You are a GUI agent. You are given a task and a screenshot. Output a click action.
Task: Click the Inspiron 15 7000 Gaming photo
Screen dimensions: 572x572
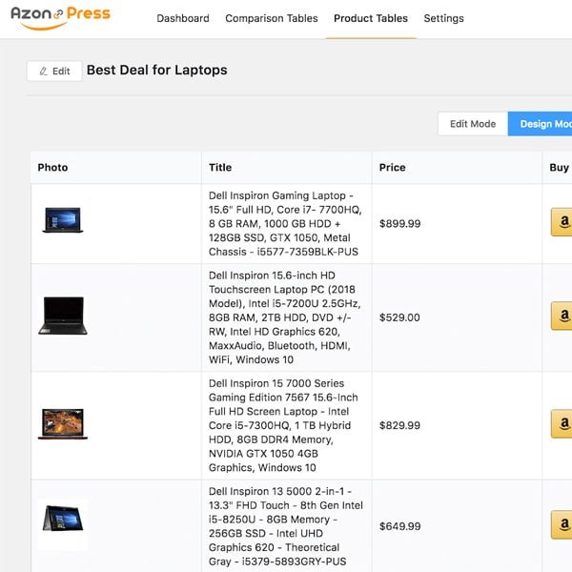tap(63, 423)
